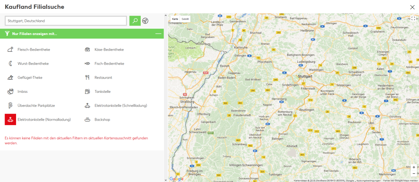The width and height of the screenshot is (419, 182).
Task: Click the Pforzheim label on the map
Action: [x=265, y=61]
